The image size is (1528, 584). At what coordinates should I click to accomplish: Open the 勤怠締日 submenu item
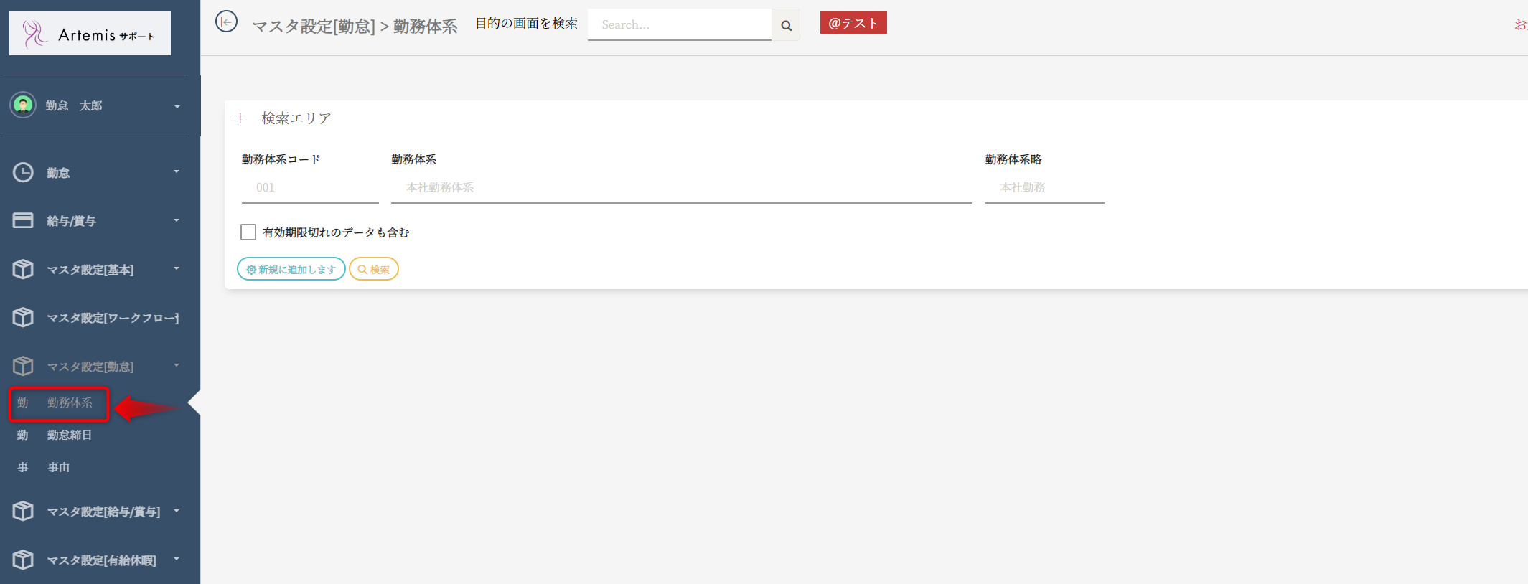pyautogui.click(x=69, y=435)
